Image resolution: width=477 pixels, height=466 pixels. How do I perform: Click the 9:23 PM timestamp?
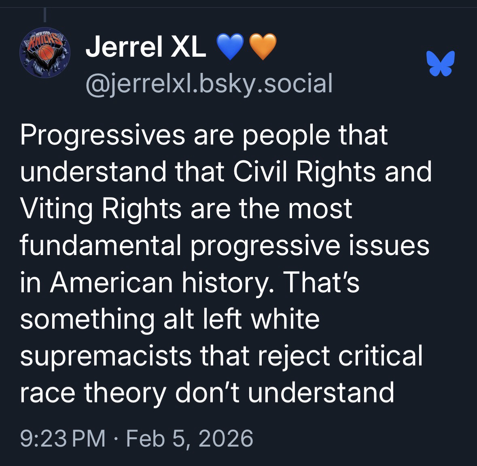63,438
